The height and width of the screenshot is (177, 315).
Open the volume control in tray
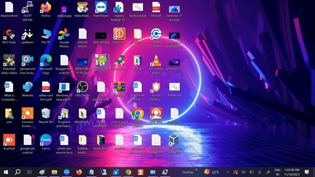(244, 172)
